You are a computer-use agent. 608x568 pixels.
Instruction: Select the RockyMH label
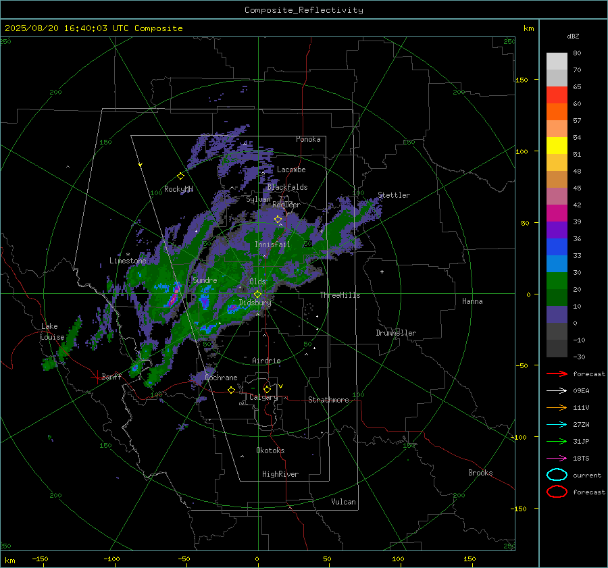[x=178, y=189]
